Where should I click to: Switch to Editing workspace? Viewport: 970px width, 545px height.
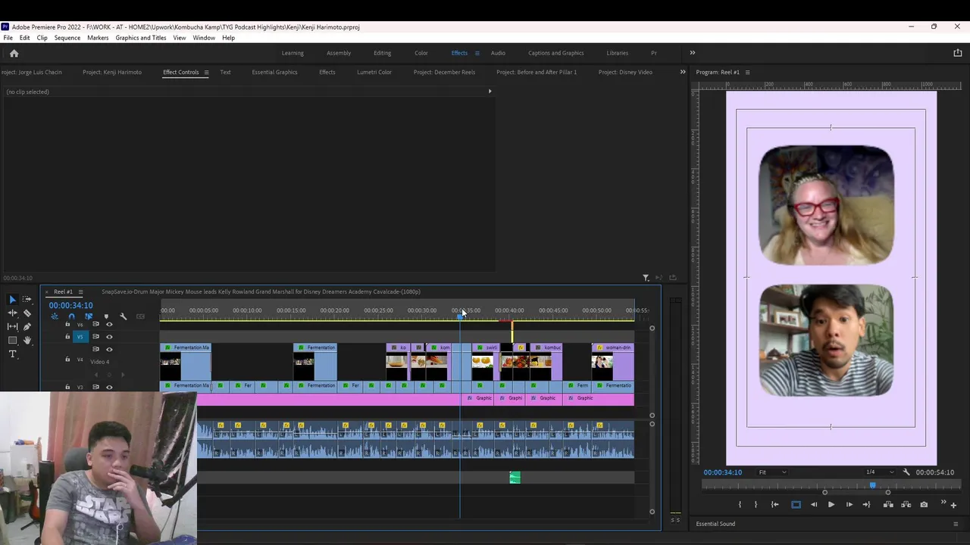pyautogui.click(x=382, y=53)
